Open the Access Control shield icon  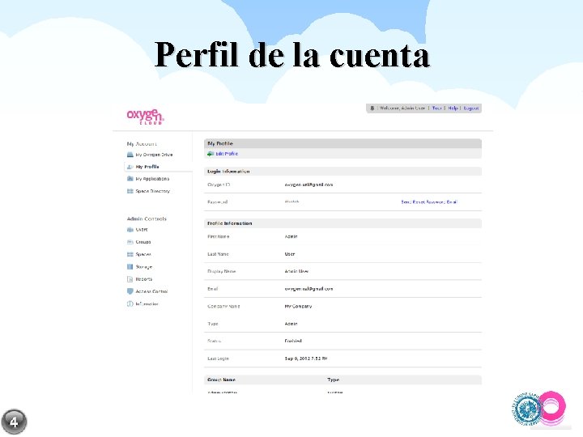coord(130,291)
